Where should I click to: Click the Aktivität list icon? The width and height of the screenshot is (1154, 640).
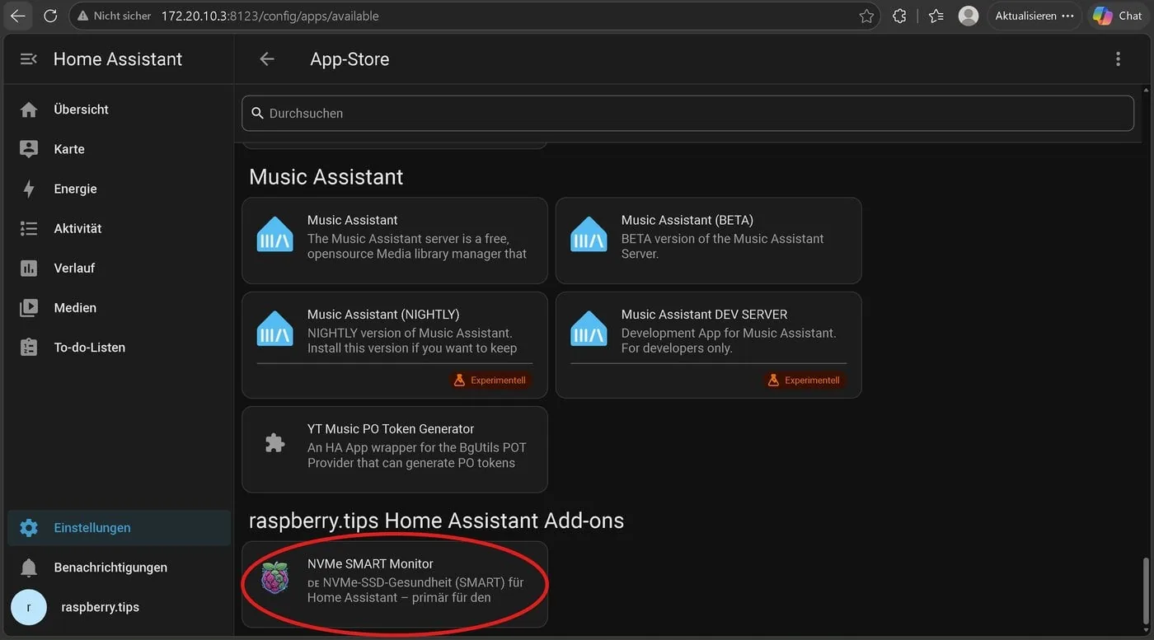29,228
